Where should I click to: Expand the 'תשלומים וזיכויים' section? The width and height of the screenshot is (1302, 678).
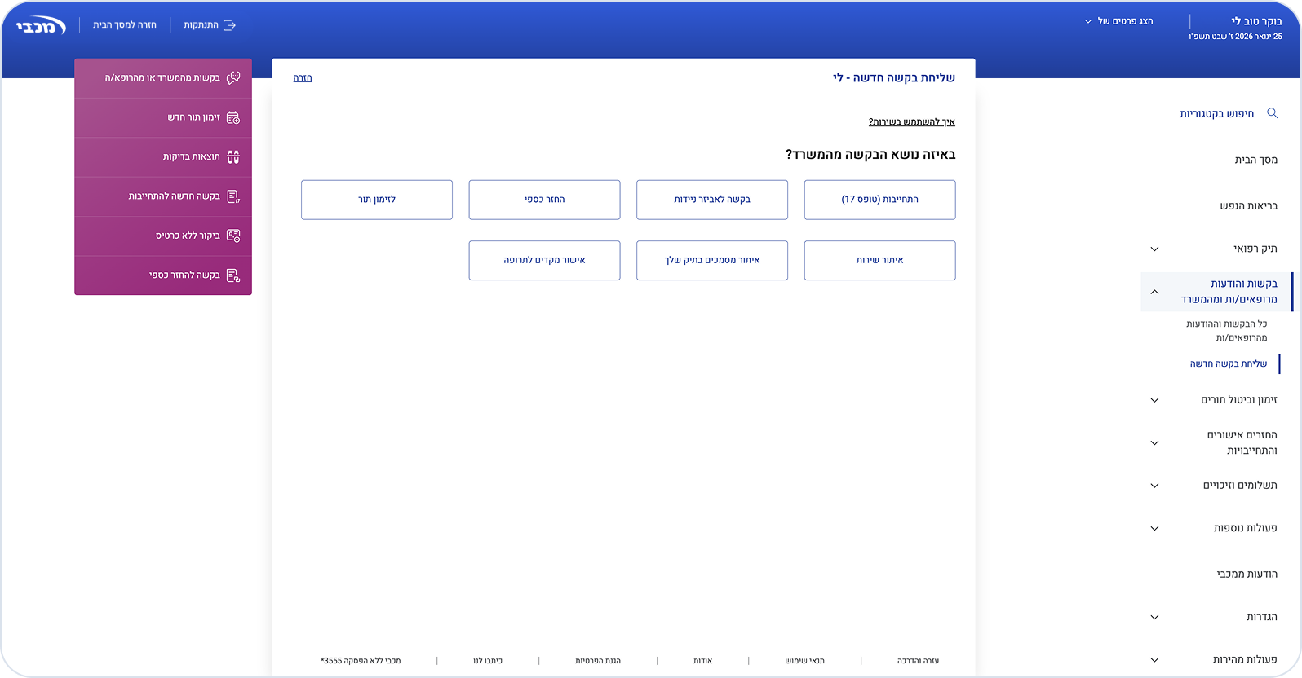(1154, 486)
